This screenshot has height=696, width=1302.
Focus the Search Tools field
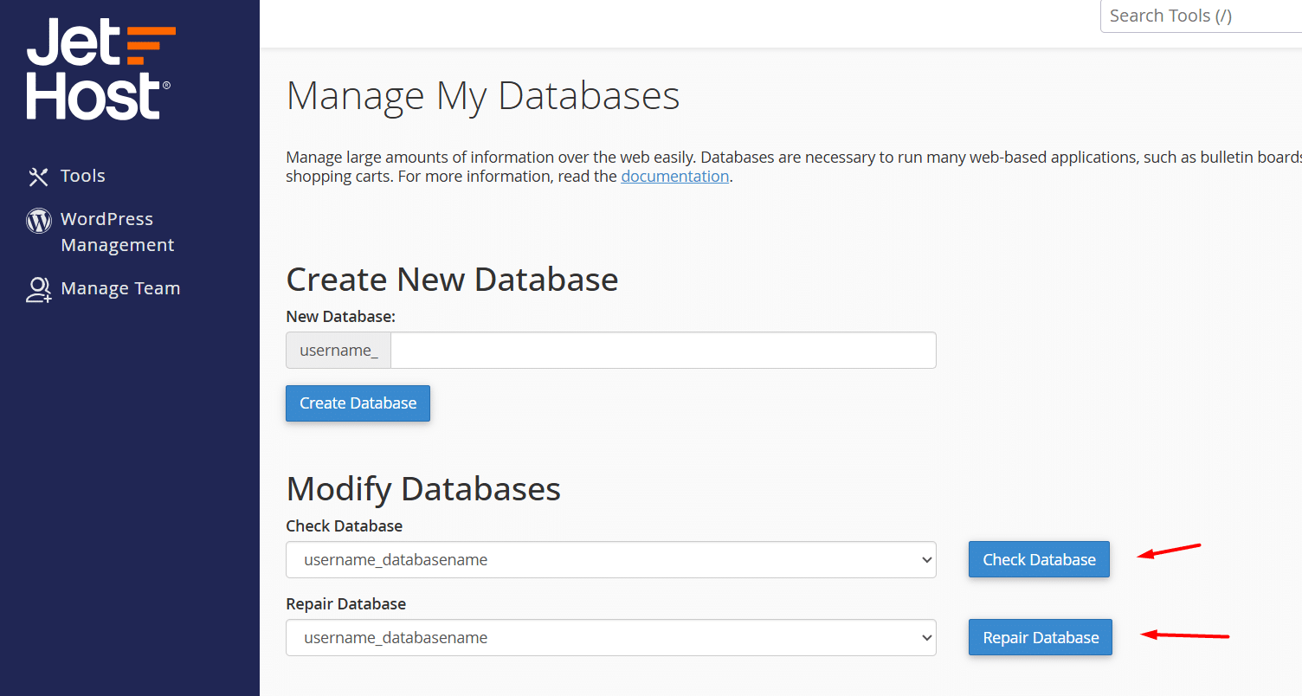pos(1201,16)
